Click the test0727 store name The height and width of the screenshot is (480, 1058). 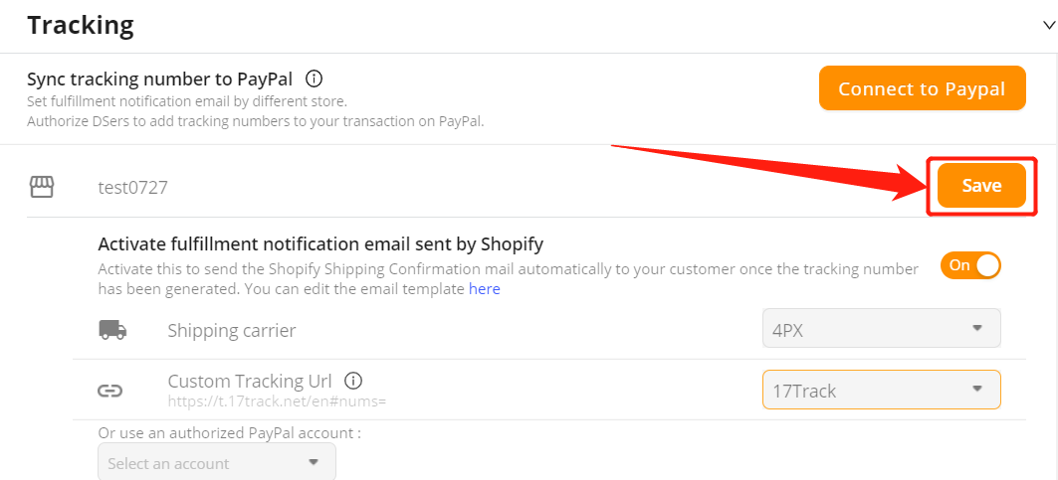click(x=133, y=188)
